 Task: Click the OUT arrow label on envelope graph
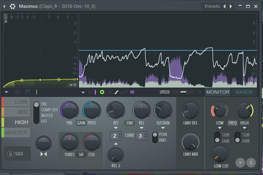(5, 18)
